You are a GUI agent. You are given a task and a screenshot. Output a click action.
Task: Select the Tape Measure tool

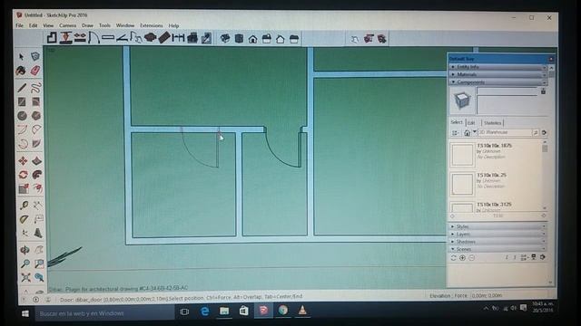(x=25, y=206)
